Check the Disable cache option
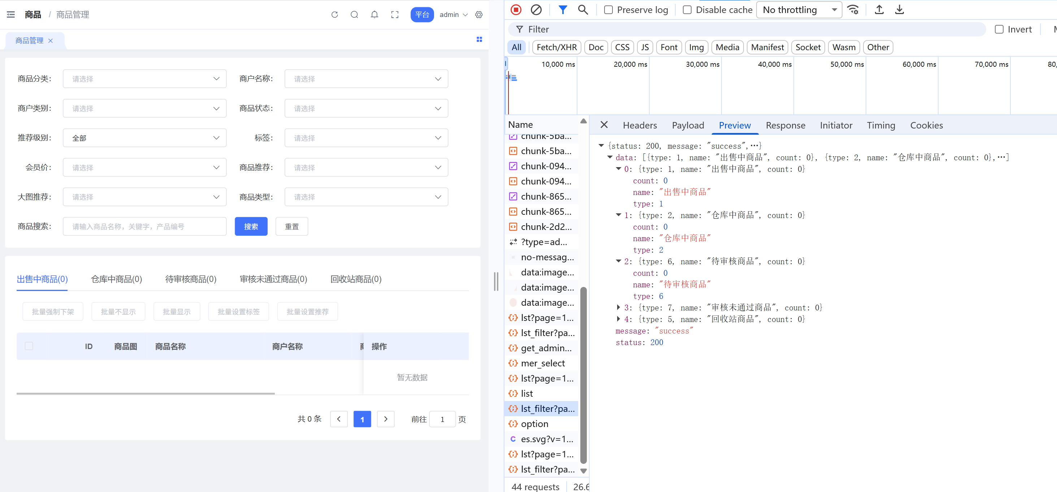 point(687,10)
